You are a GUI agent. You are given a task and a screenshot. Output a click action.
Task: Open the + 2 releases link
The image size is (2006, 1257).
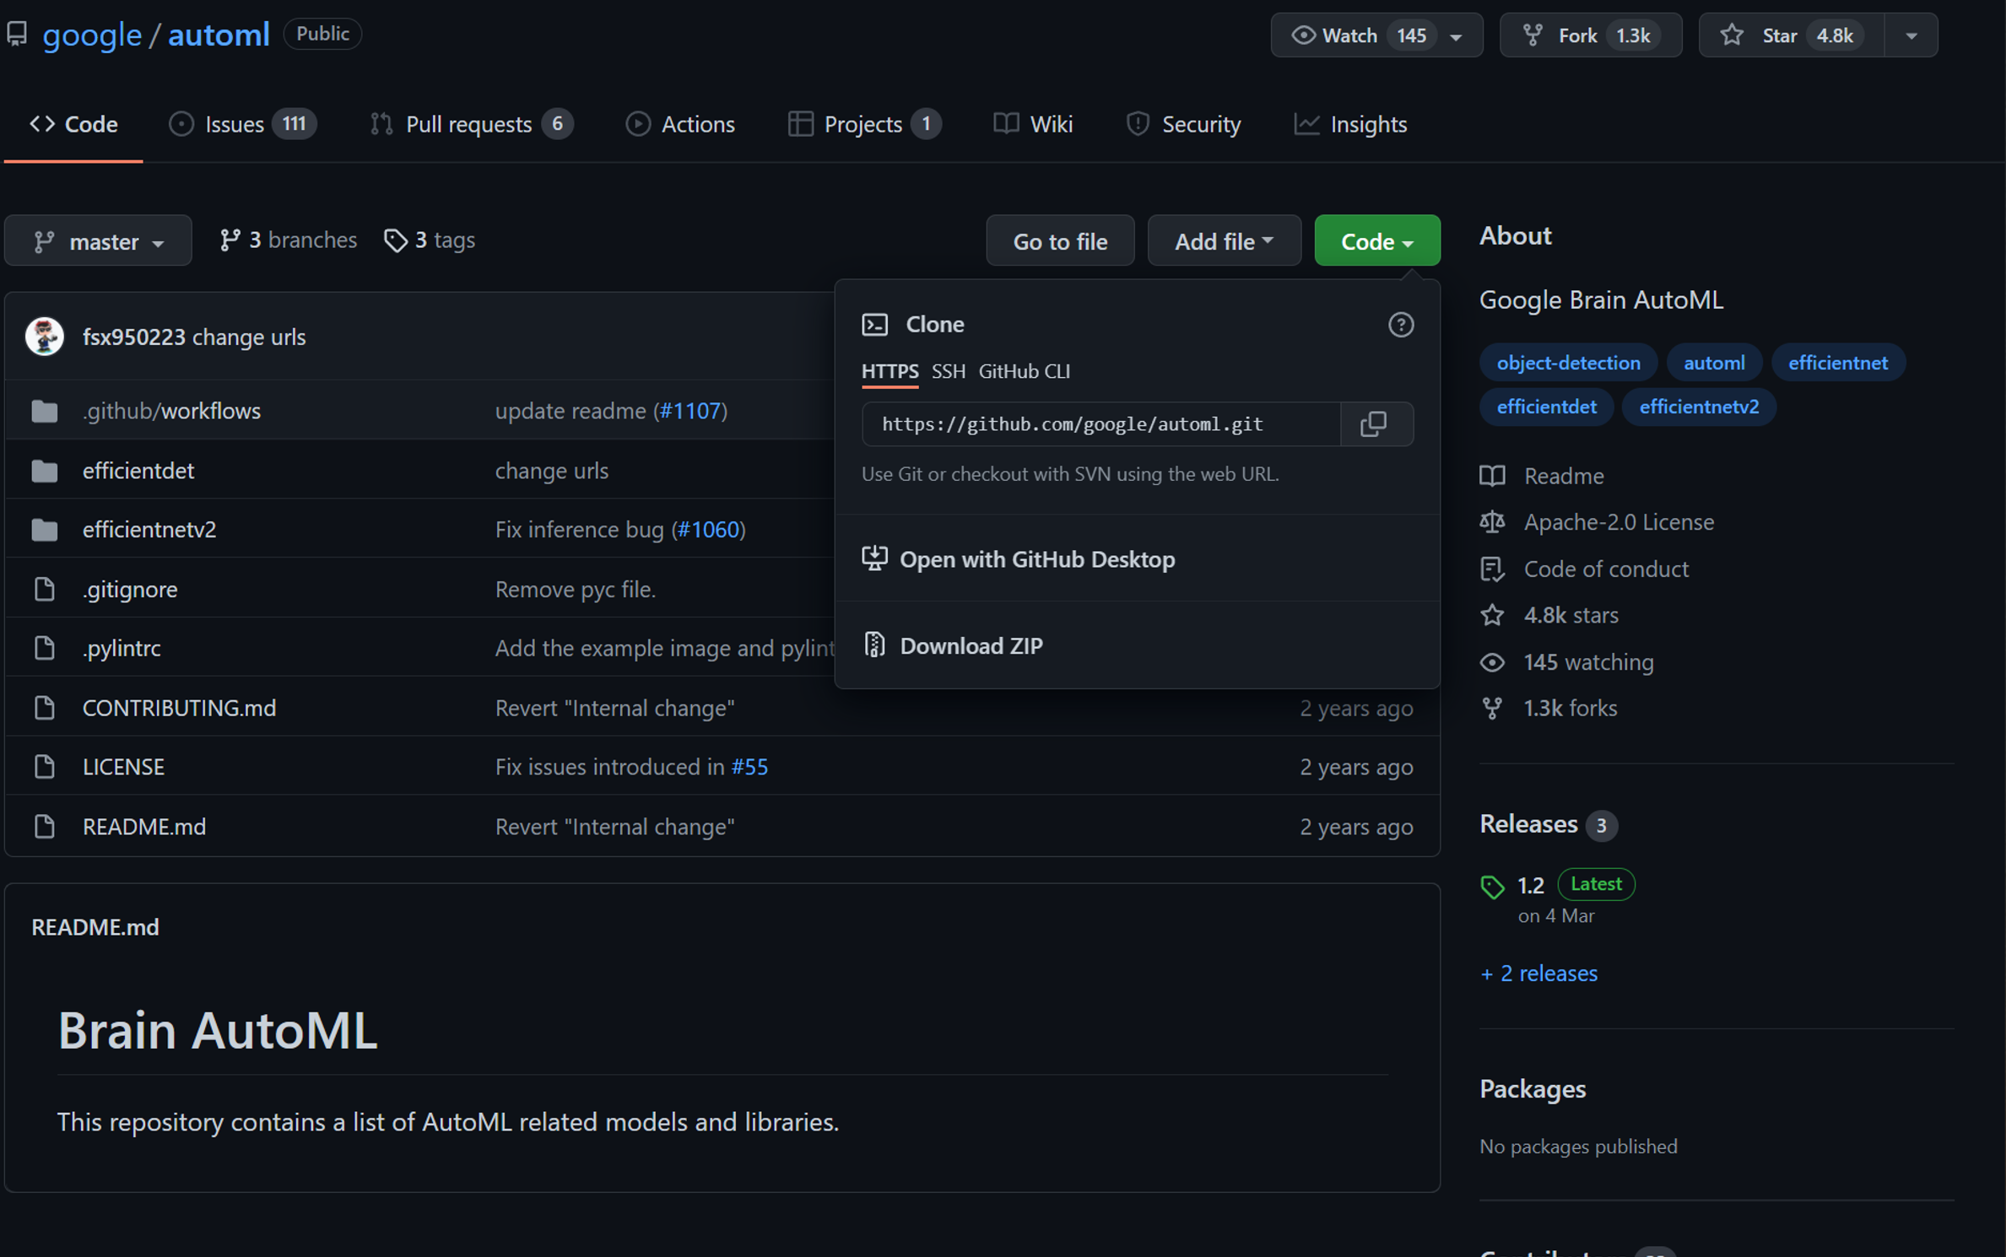coord(1538,974)
